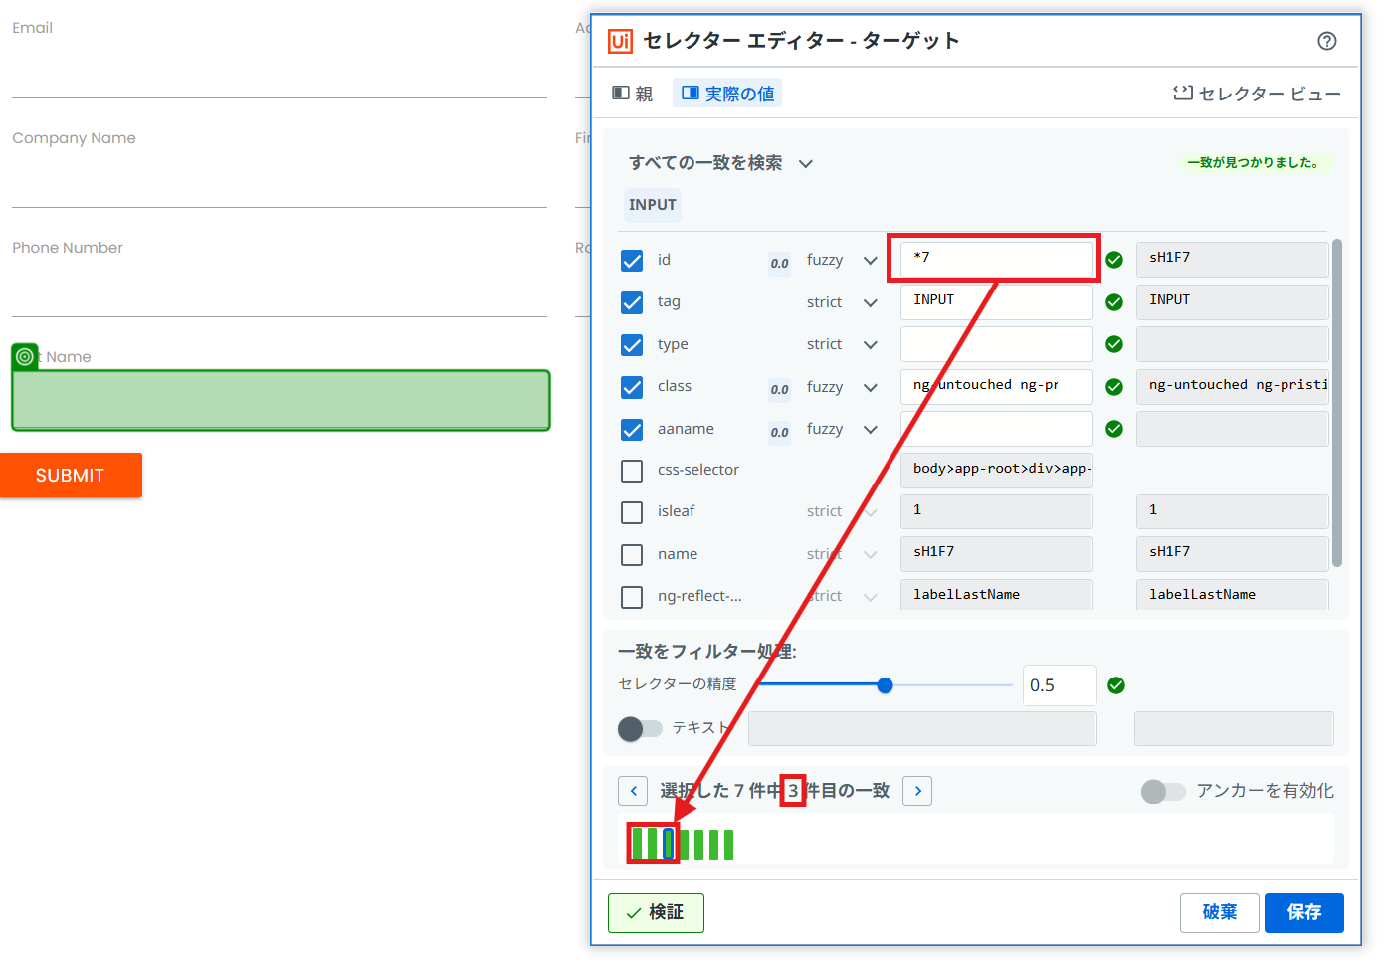This screenshot has width=1385, height=968.
Task: Click the target indicator icon on the Name field
Action: point(25,356)
